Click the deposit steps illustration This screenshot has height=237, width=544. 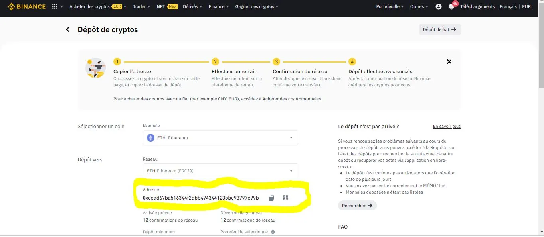click(95, 68)
